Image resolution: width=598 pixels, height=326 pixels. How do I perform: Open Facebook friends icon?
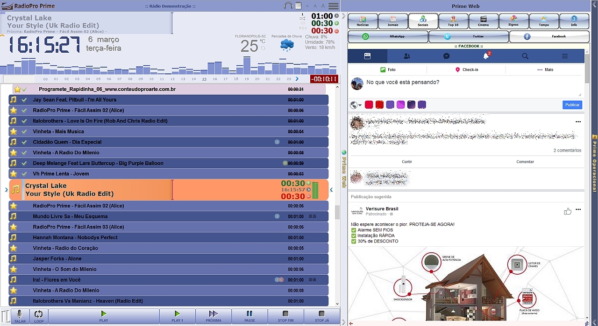pos(407,56)
